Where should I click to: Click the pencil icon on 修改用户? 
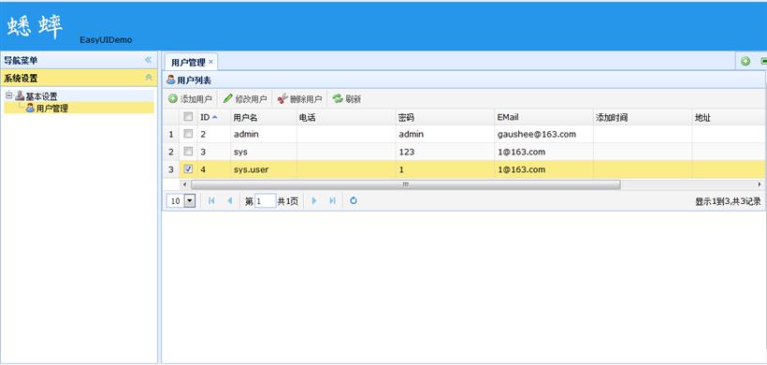tap(228, 98)
